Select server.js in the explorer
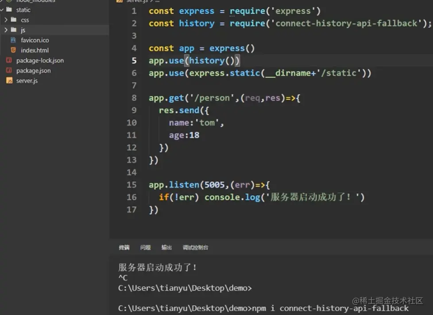 [x=27, y=81]
